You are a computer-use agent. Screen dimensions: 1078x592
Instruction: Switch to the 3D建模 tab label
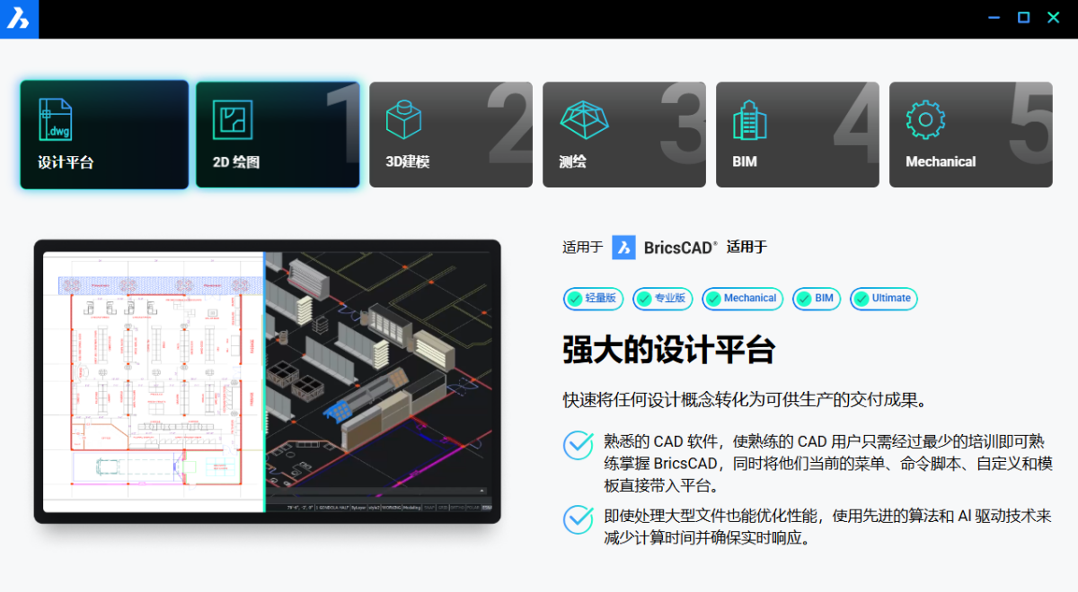click(407, 162)
